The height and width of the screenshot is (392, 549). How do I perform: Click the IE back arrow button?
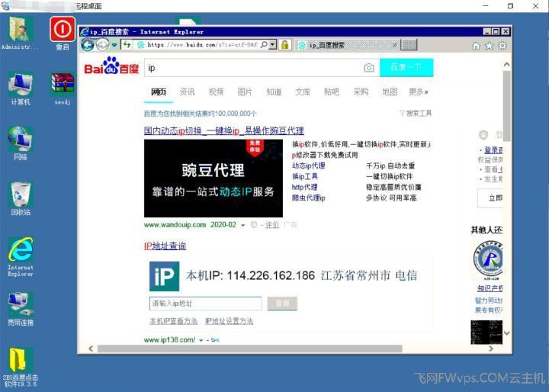[x=88, y=45]
